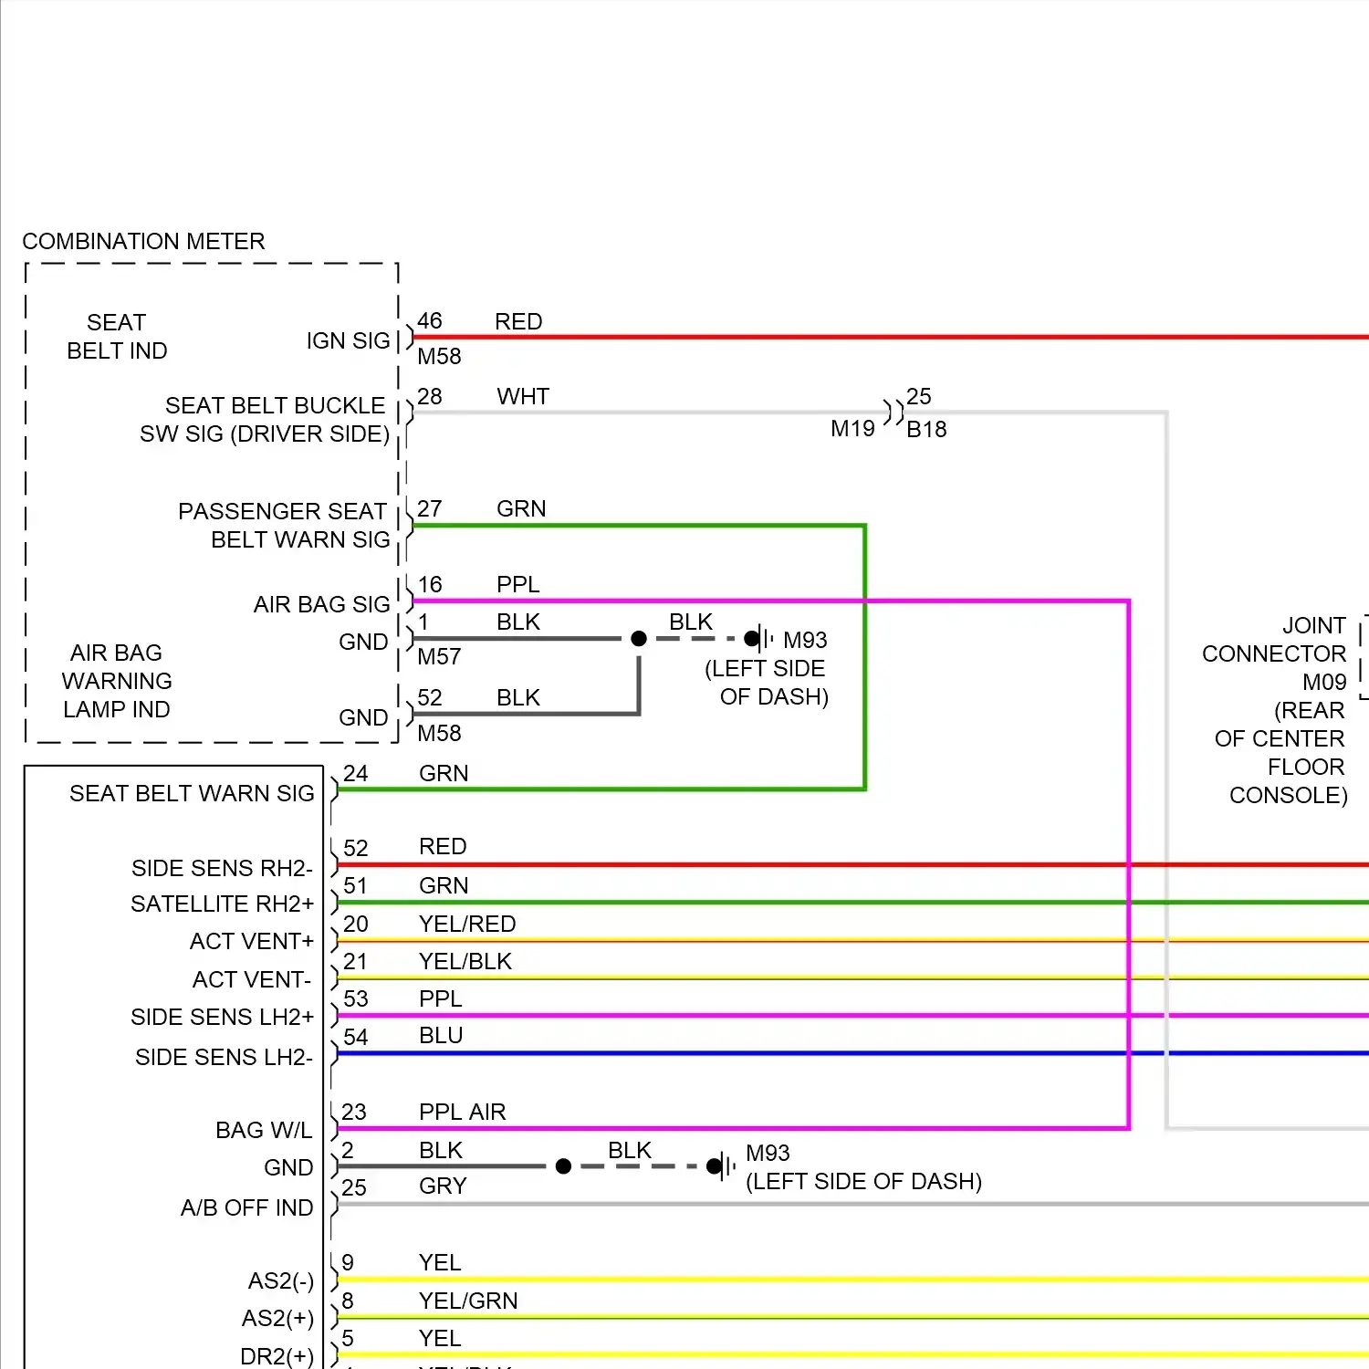The image size is (1369, 1369).
Task: Click pin number 46 on IGN SIG wire
Action: tap(429, 320)
